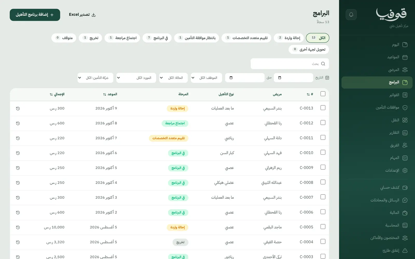Click إضافة برنامج التأهيل button

tap(35, 15)
